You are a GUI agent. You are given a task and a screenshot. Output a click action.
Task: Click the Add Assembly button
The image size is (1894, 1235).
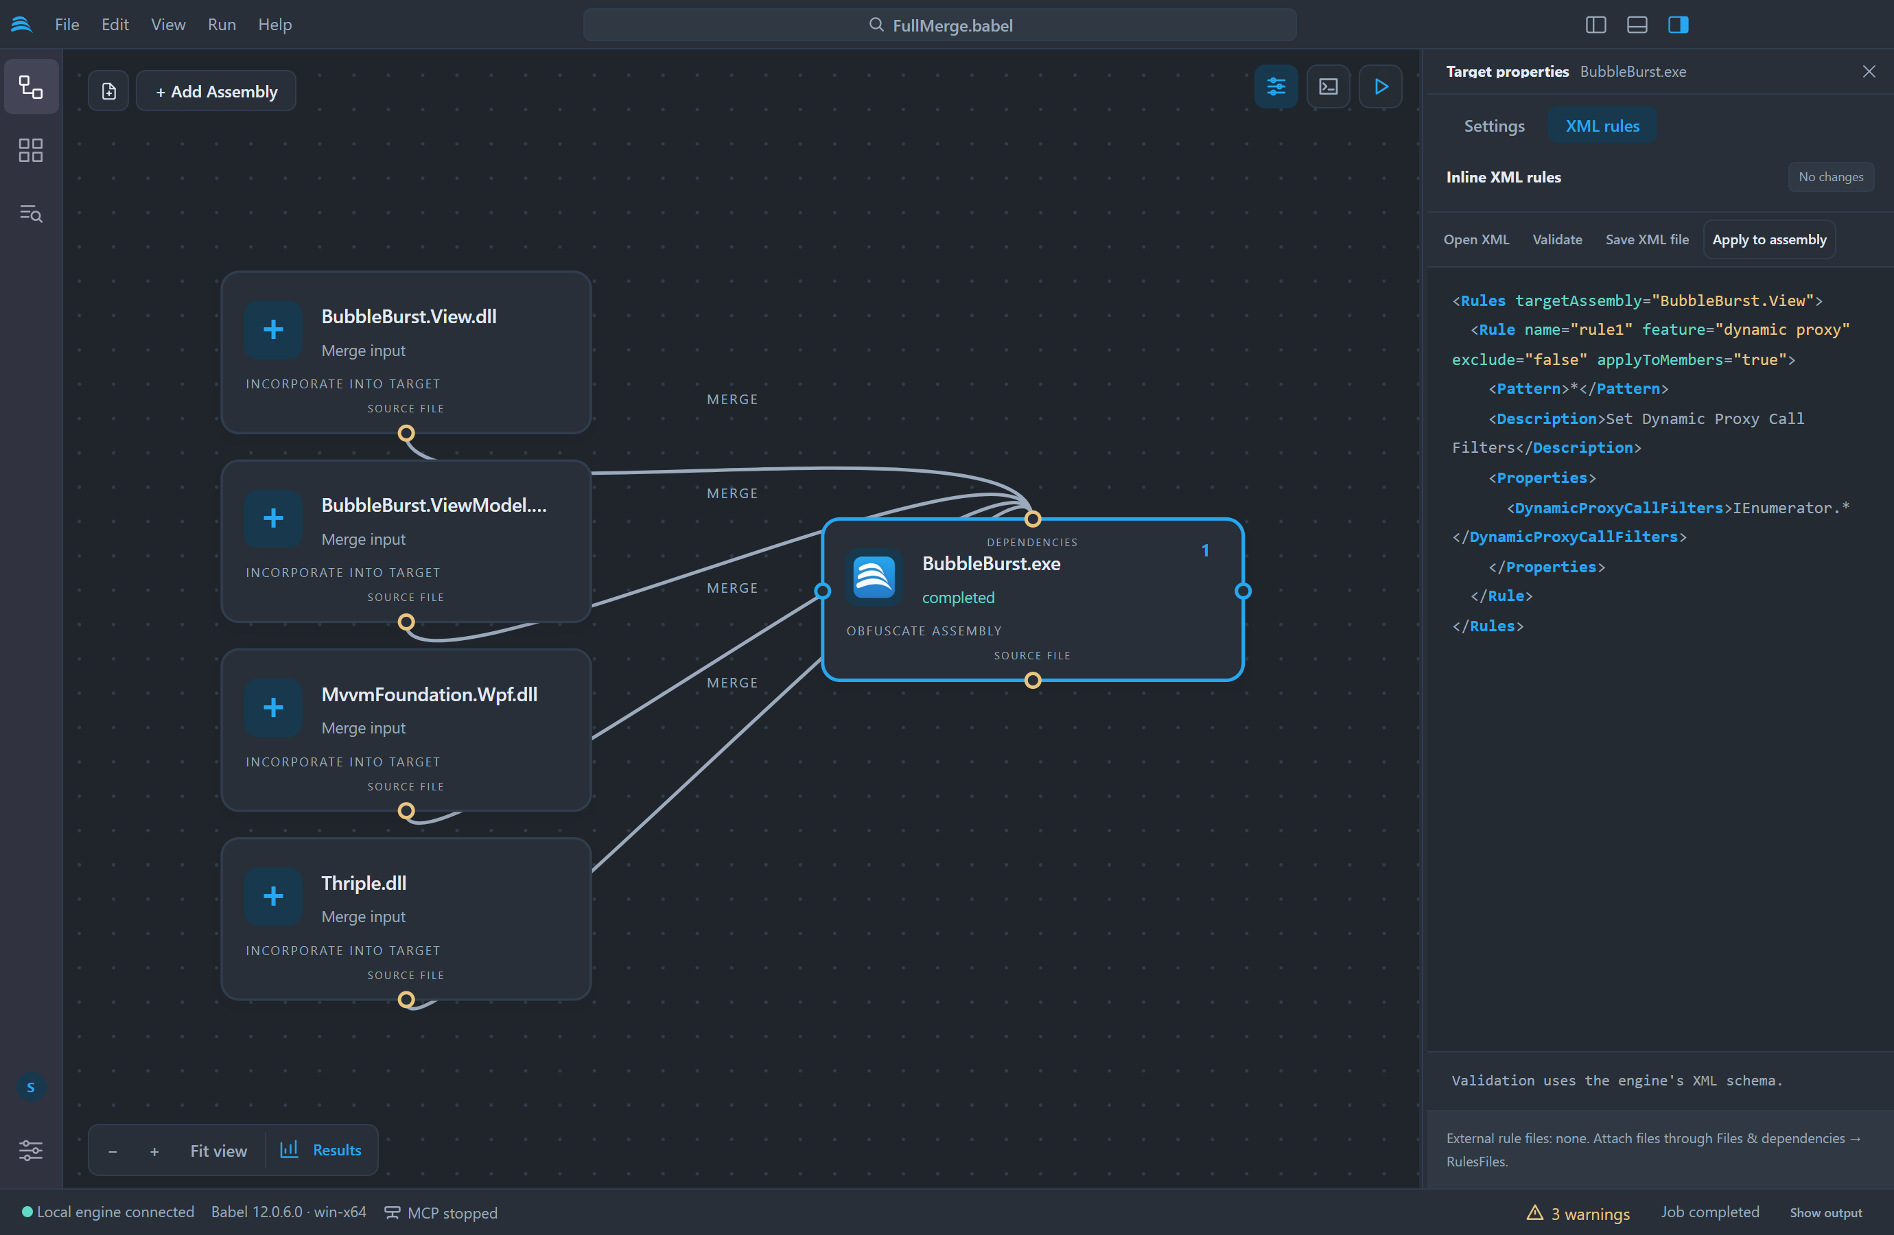[x=216, y=91]
